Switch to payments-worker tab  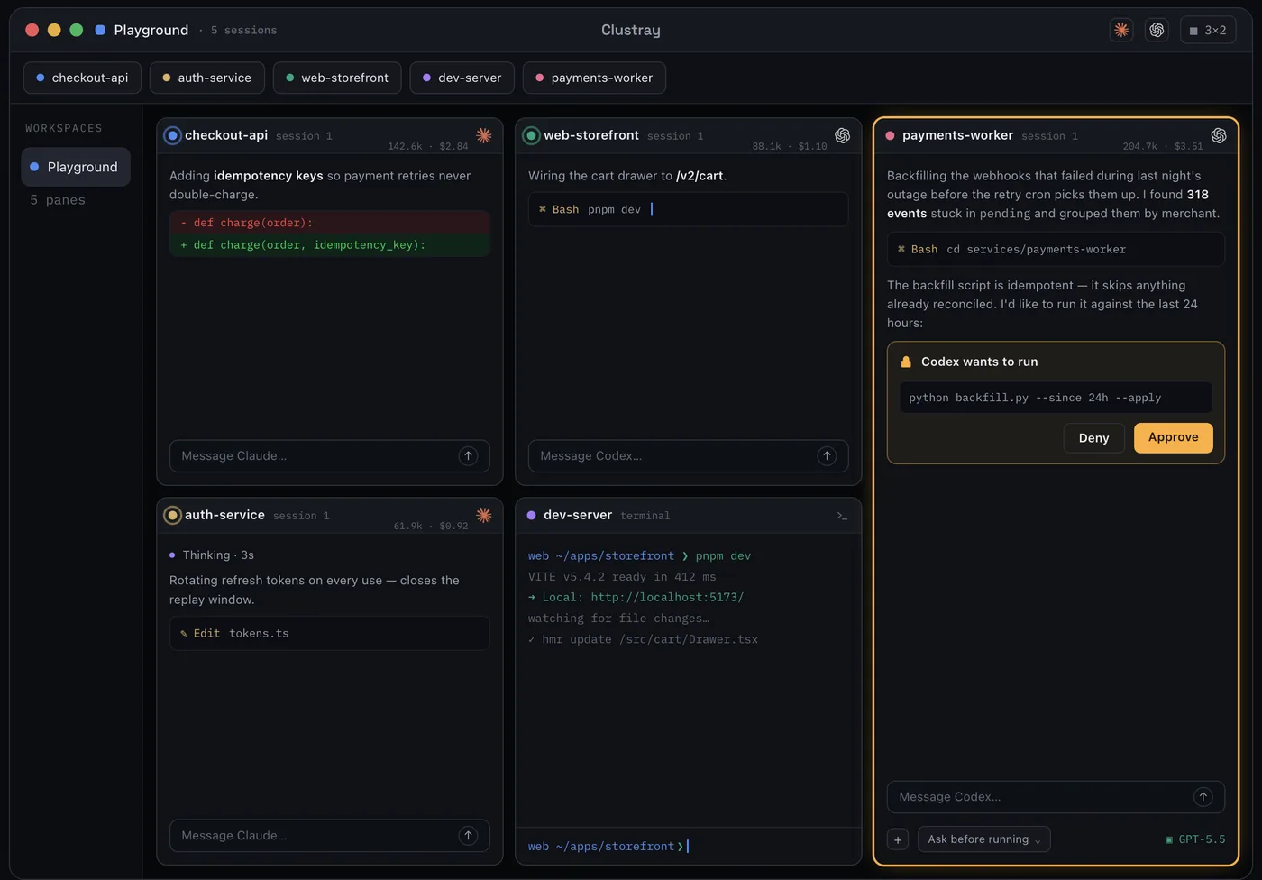tap(594, 78)
